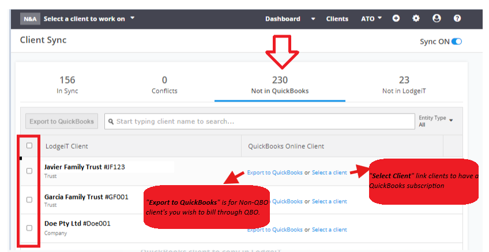The image size is (489, 252).
Task: Select a client for Javier Family Trust
Action: (329, 172)
